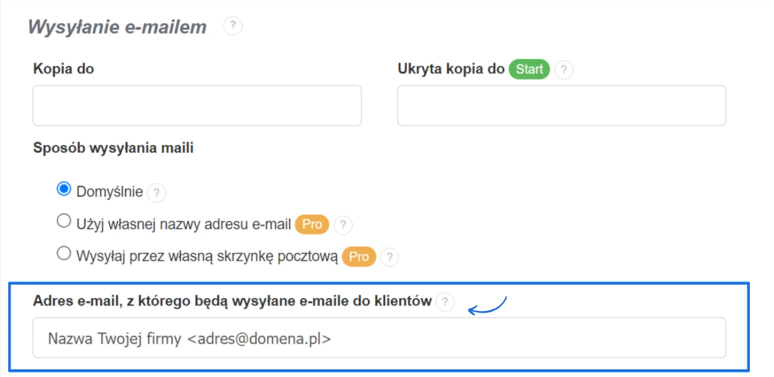Click the Pro badge beside własną skrzynkę pocztową
The width and height of the screenshot is (774, 377).
coord(358,256)
